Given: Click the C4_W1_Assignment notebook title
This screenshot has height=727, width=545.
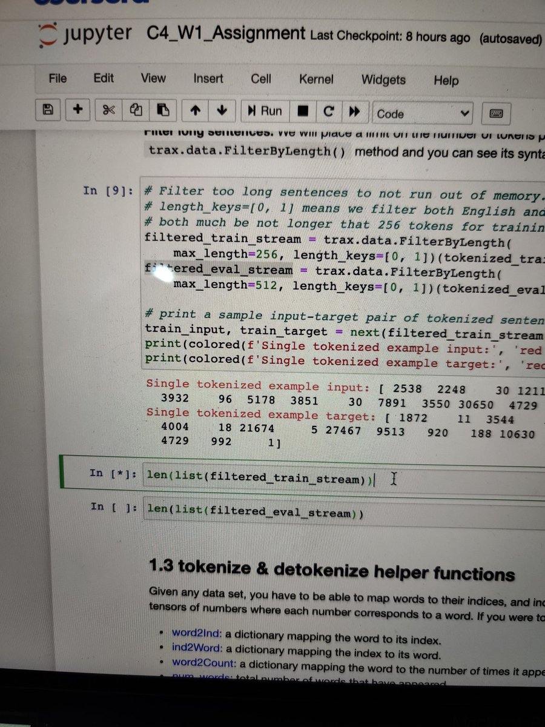Looking at the screenshot, I should click(x=226, y=33).
